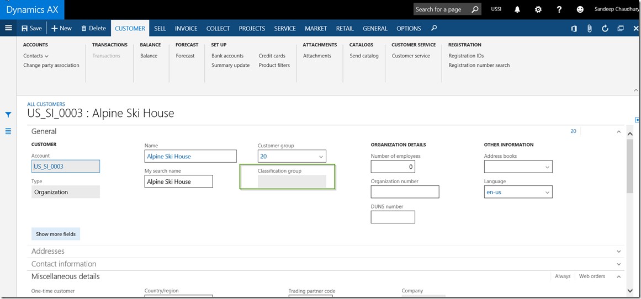Refresh the page using refresh icon
This screenshot has width=641, height=299.
click(605, 29)
